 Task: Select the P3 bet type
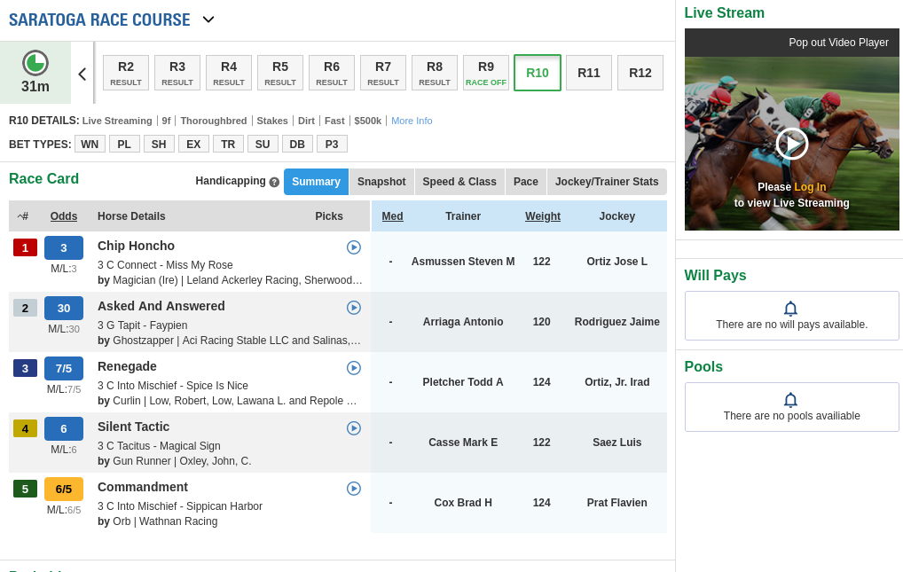[x=332, y=144]
